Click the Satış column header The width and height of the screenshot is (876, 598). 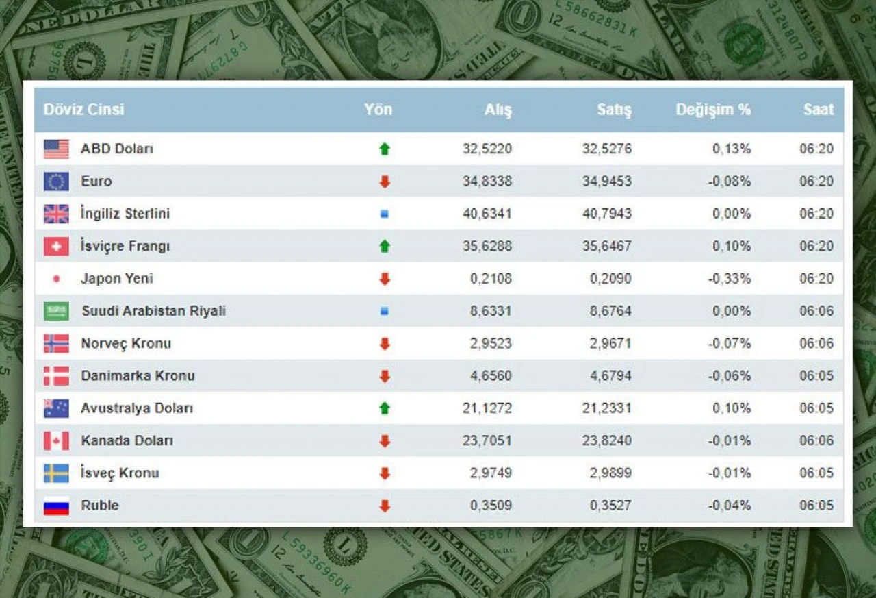(x=613, y=110)
